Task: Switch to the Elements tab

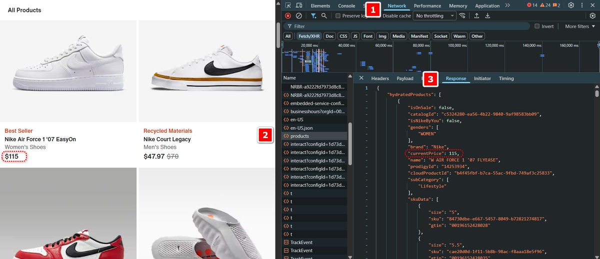Action: 320,6
